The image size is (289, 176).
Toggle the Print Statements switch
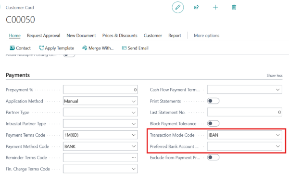pos(213,101)
